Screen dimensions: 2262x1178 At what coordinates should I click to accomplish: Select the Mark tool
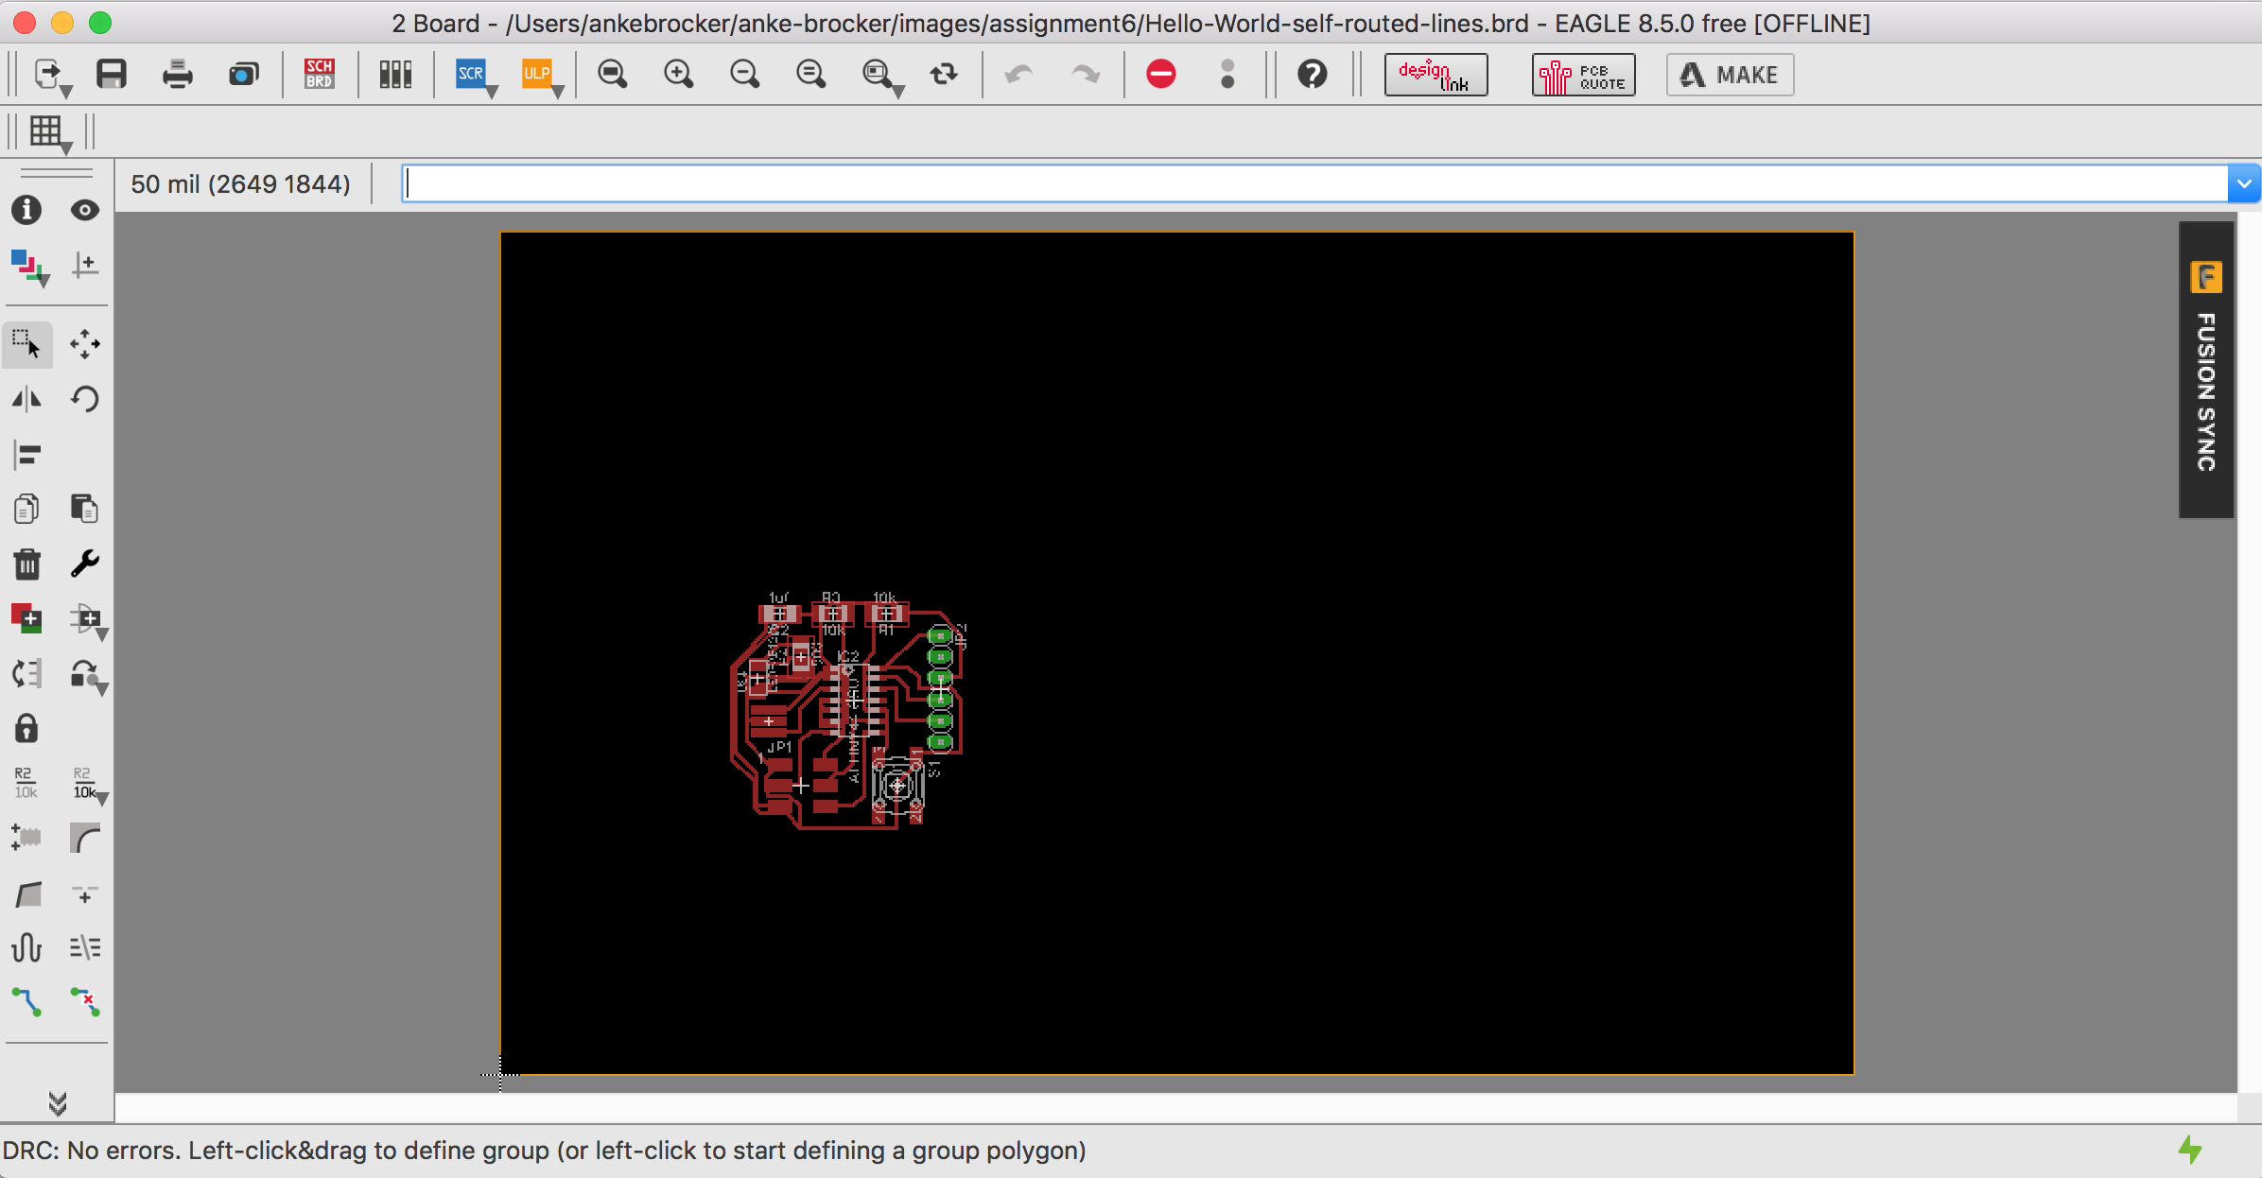[x=85, y=265]
